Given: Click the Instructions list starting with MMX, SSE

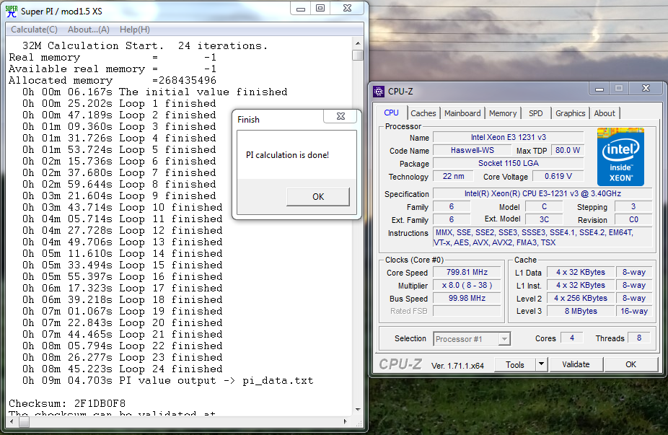Looking at the screenshot, I should click(x=542, y=237).
